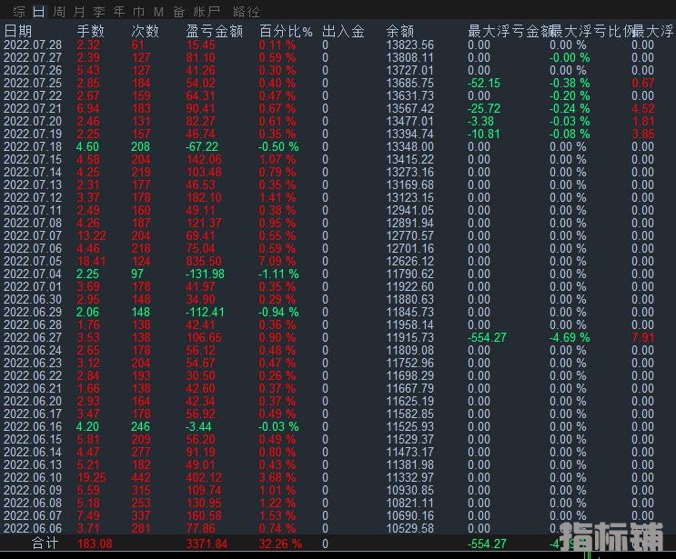
Task: Open the 周 tab
Action: 59,12
